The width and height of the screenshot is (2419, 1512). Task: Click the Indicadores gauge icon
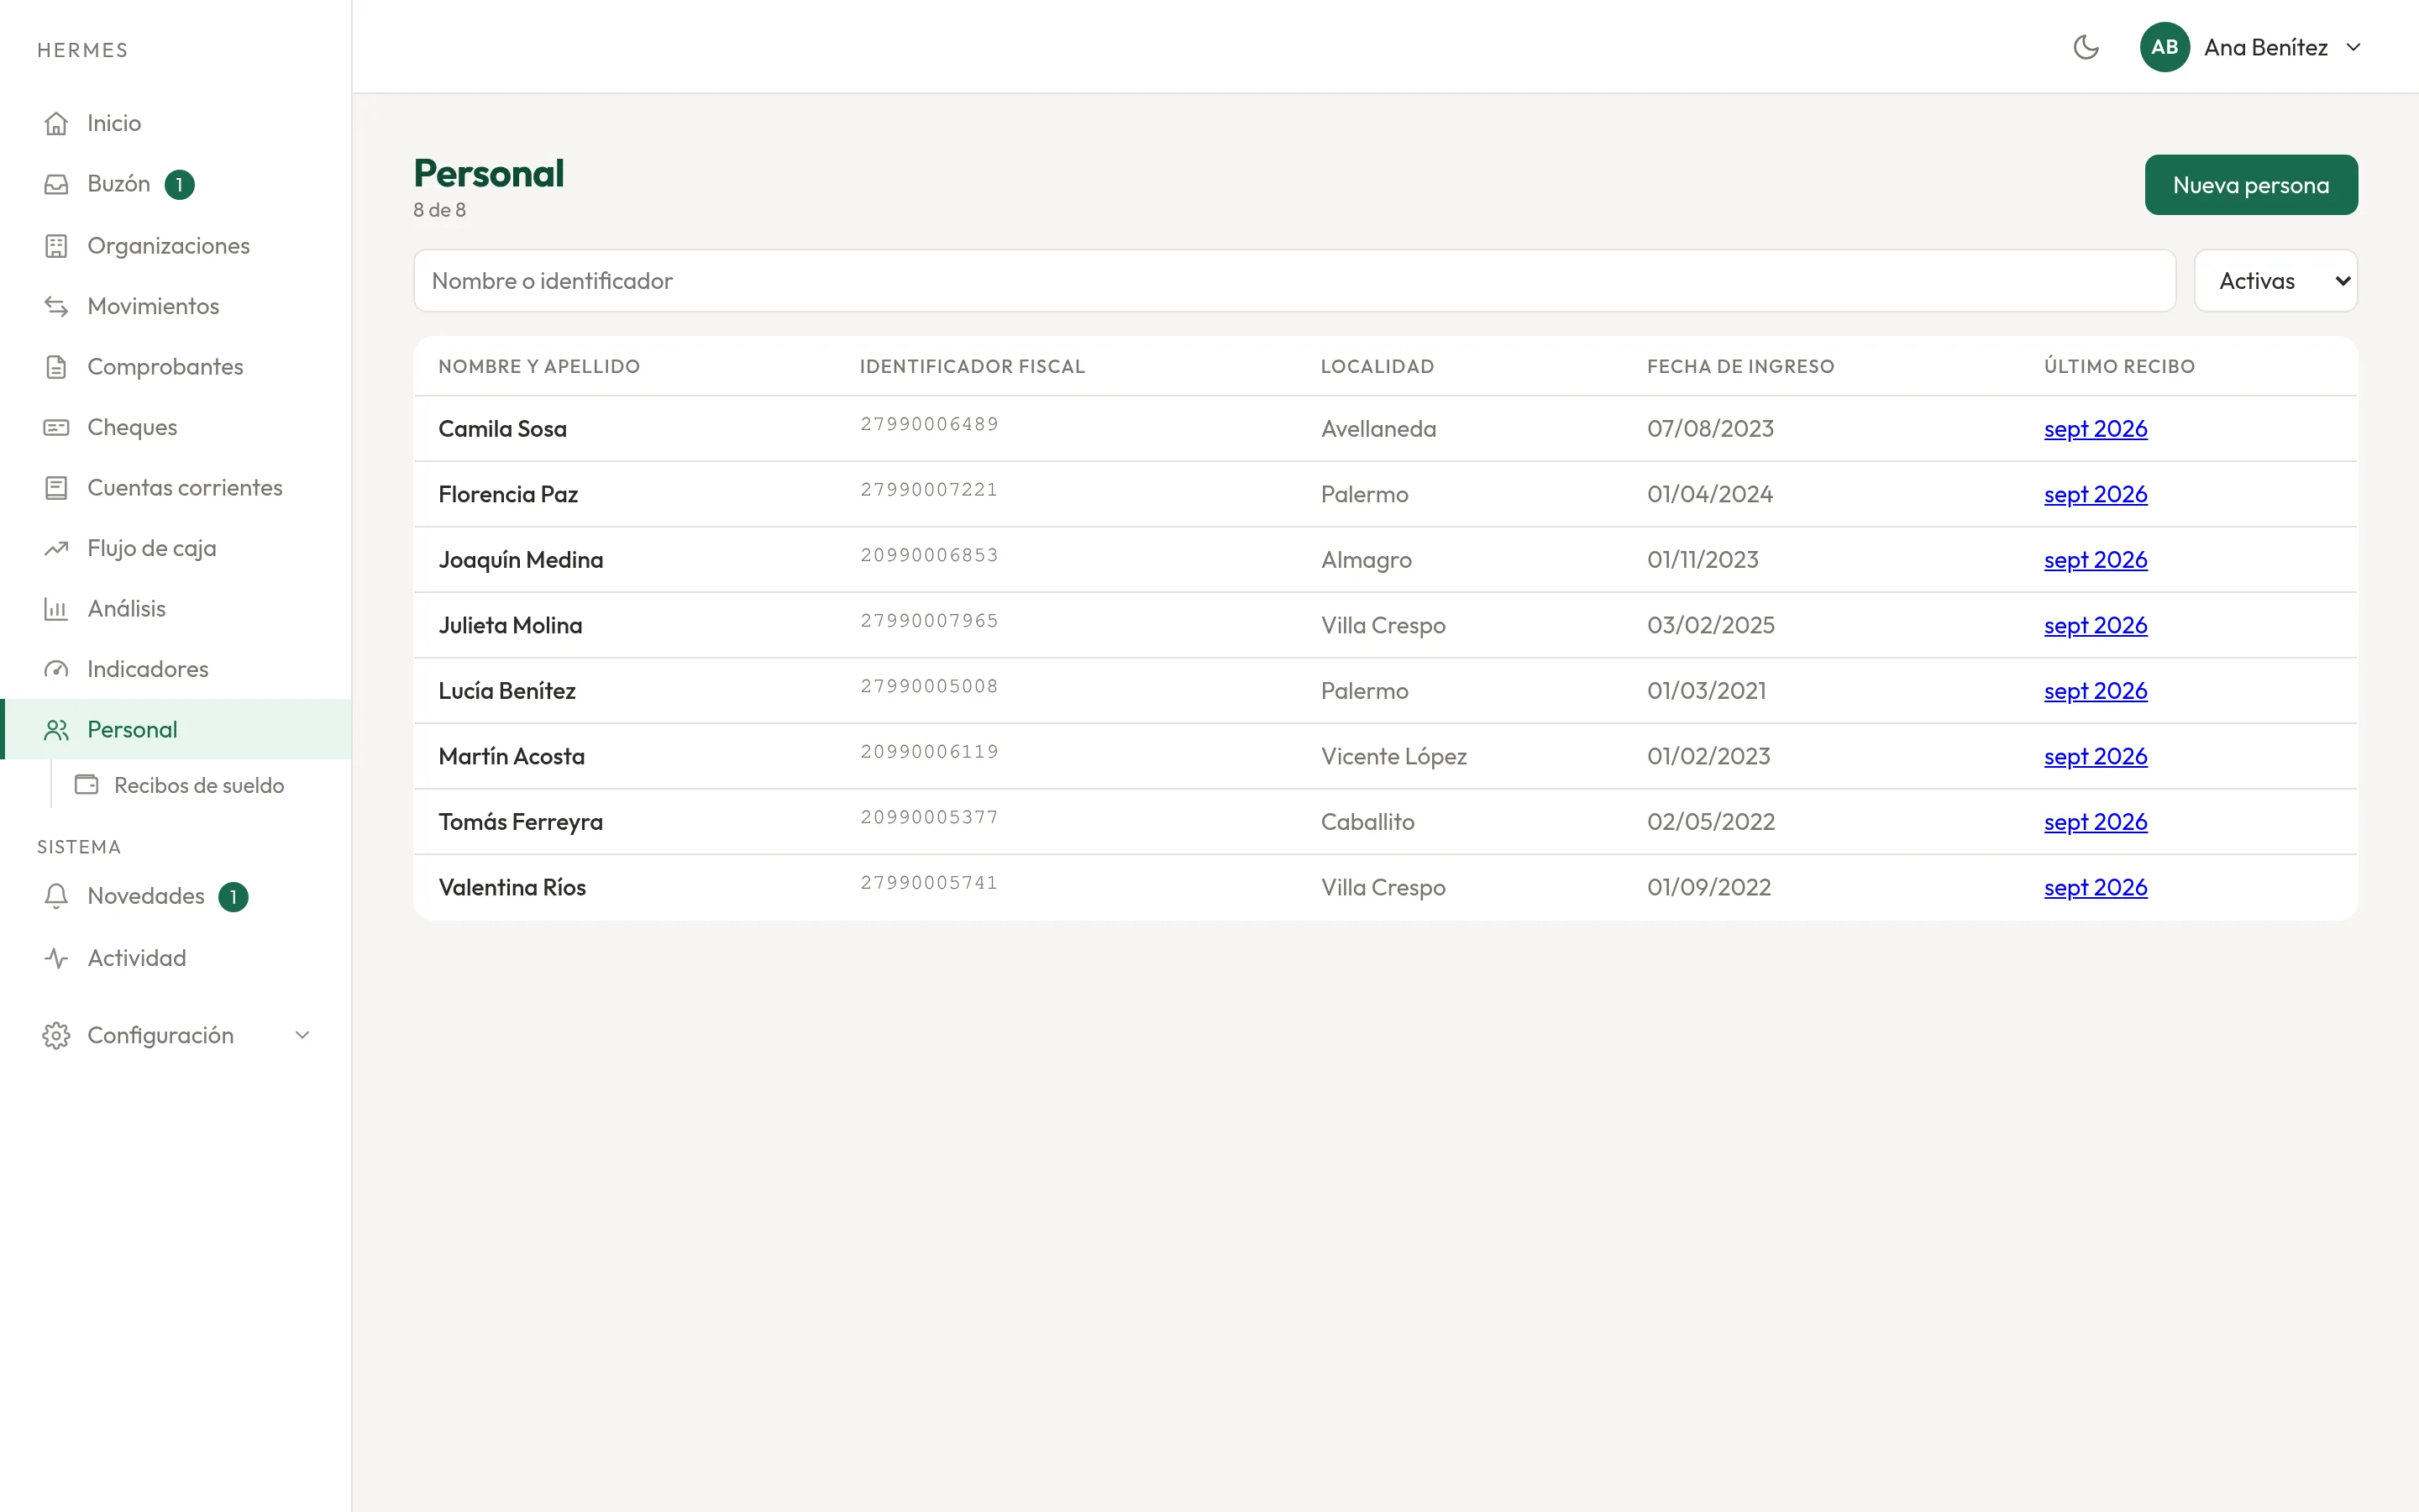[x=56, y=669]
